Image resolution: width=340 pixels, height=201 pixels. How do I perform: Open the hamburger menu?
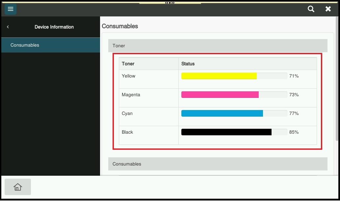click(x=11, y=9)
